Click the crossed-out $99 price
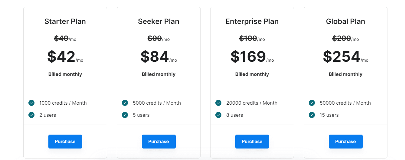 (x=155, y=38)
